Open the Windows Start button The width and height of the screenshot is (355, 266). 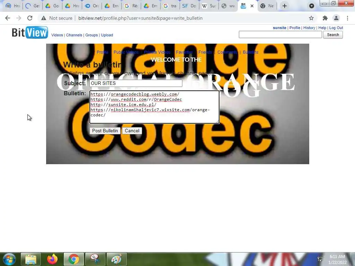(x=9, y=259)
